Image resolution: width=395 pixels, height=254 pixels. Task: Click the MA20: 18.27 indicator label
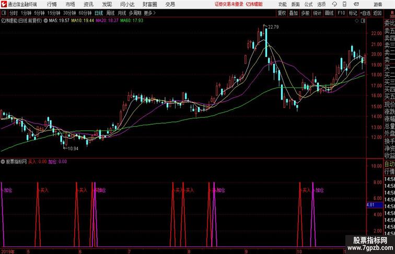click(x=107, y=21)
